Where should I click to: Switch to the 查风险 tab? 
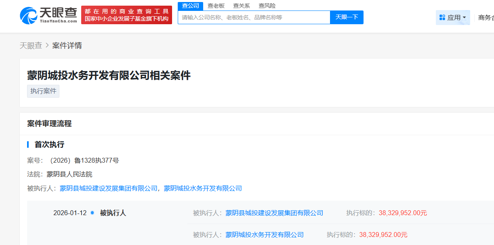pos(267,6)
